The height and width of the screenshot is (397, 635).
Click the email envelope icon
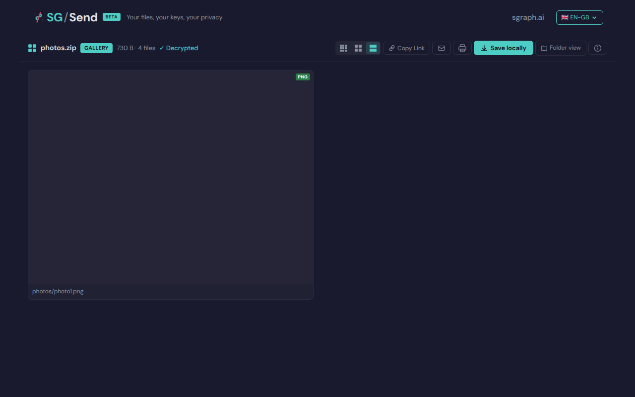point(442,48)
